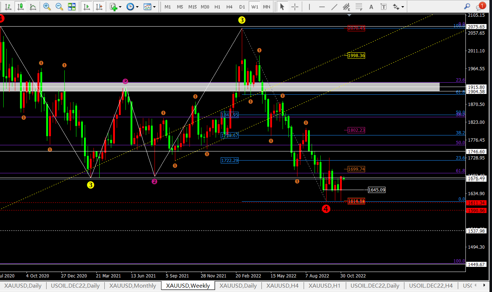Select the Fibonacci retracement tool
This screenshot has height=292, width=492.
tap(359, 7)
